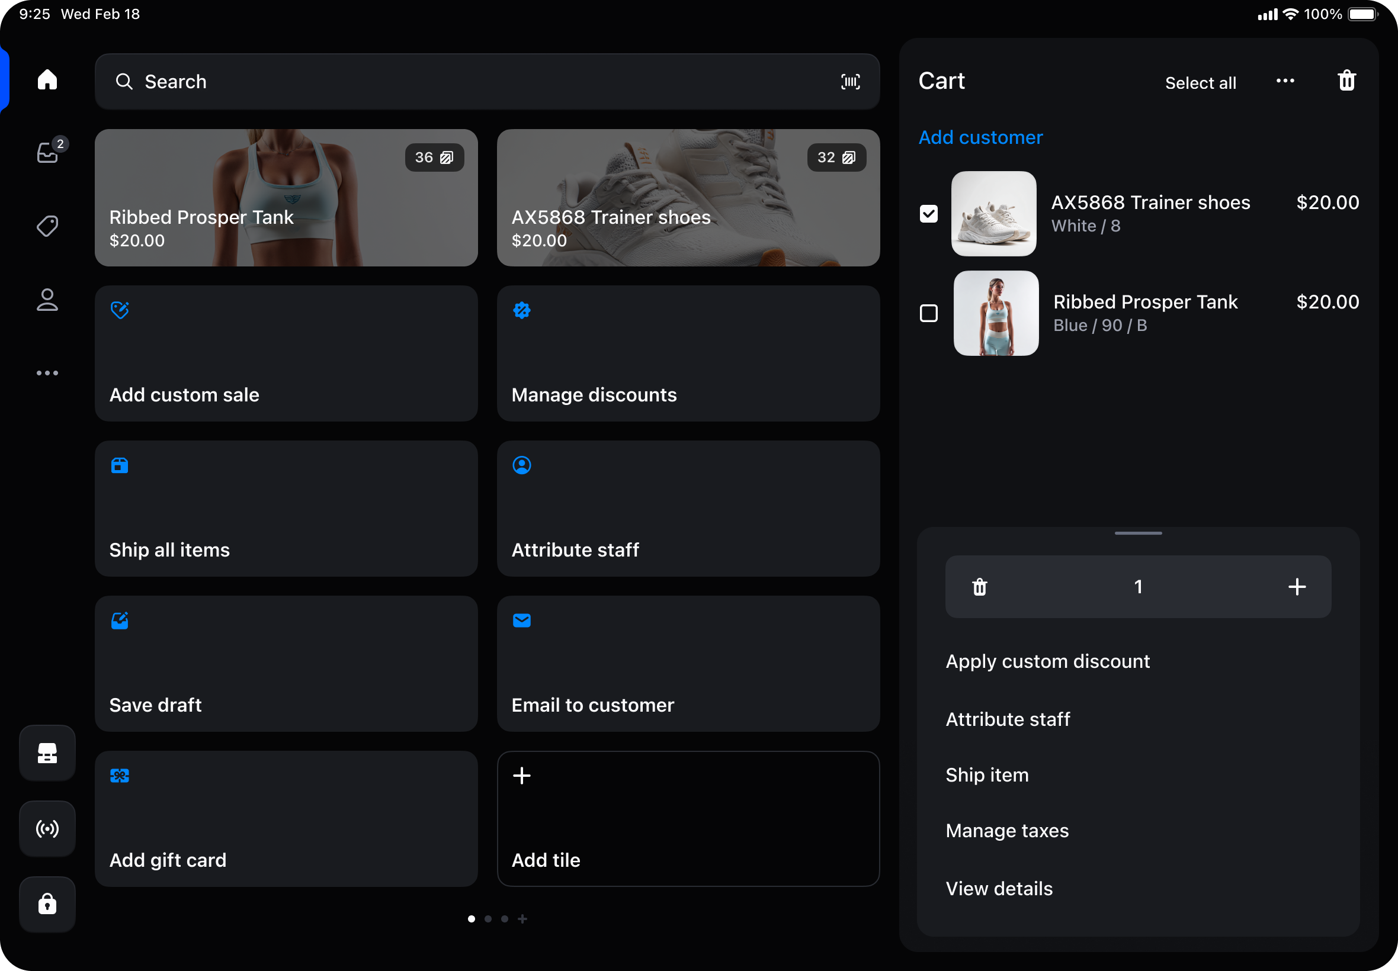
Task: Open the AX5868 Trainer shoes product tile
Action: click(688, 198)
